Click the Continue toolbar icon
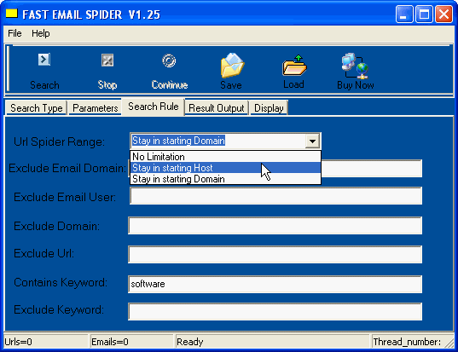This screenshot has height=352, width=458. tap(169, 61)
